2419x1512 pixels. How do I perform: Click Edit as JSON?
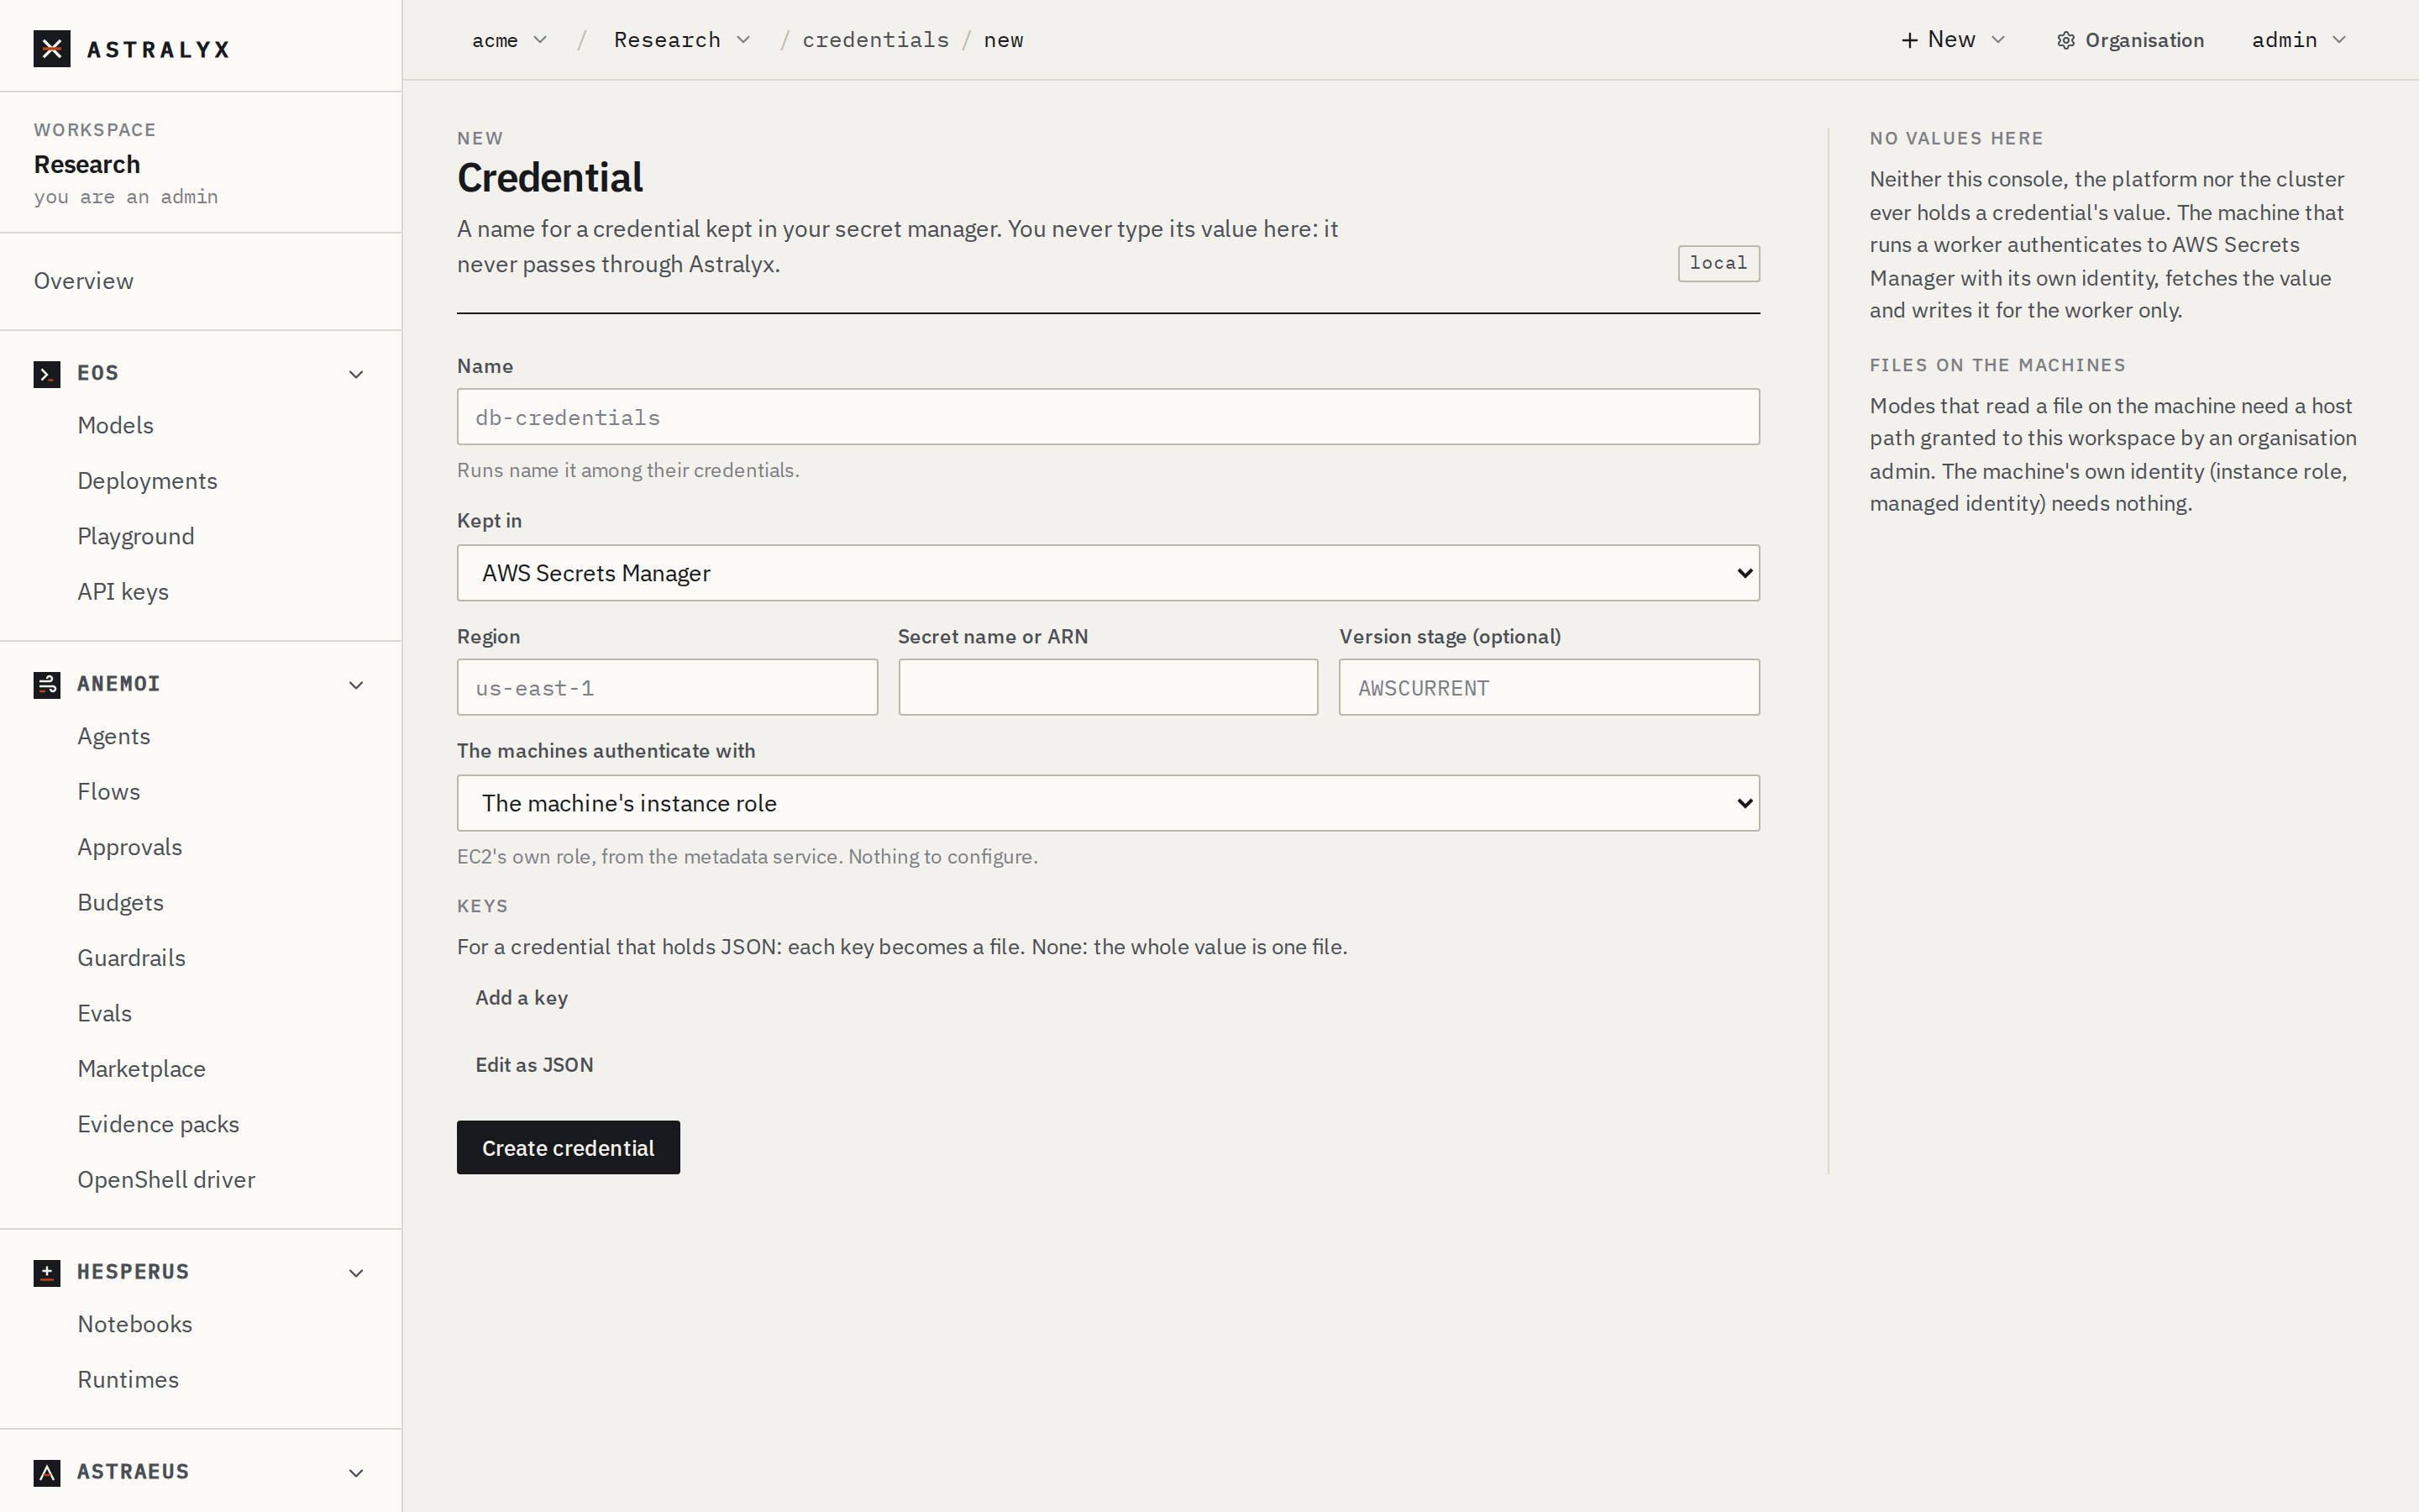[535, 1065]
